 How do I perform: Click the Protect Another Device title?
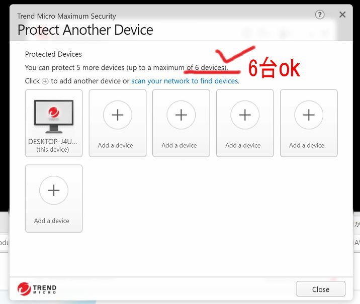[x=85, y=30]
